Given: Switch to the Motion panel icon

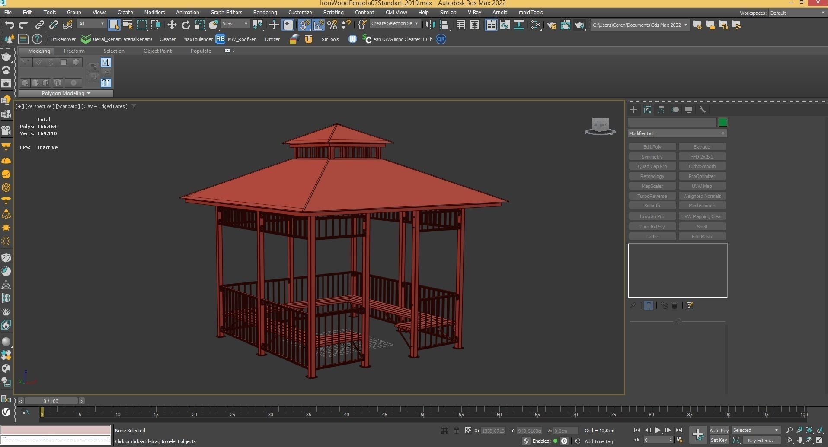Looking at the screenshot, I should [x=675, y=110].
